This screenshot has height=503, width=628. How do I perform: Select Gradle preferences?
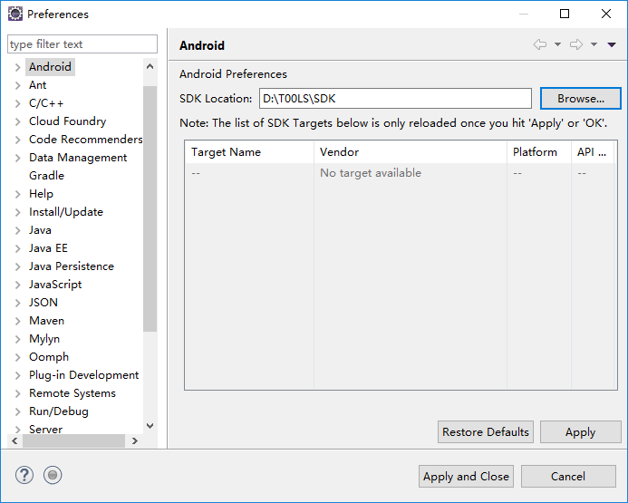(46, 176)
